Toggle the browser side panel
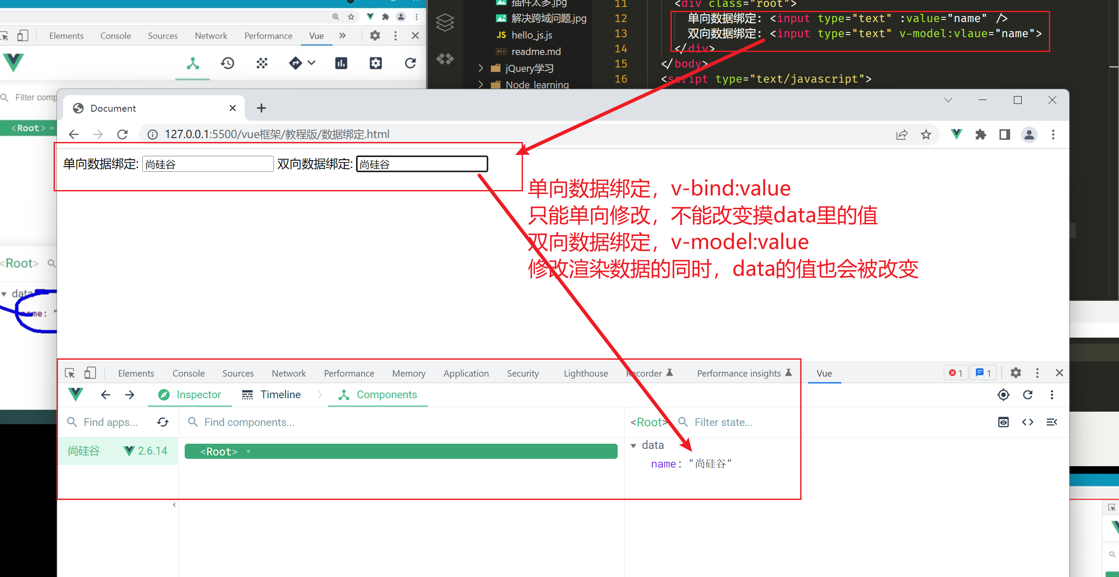Screen dimensions: 1119x577 1005,135
